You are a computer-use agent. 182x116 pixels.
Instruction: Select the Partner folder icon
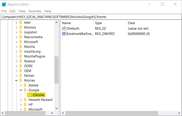click(x=21, y=75)
